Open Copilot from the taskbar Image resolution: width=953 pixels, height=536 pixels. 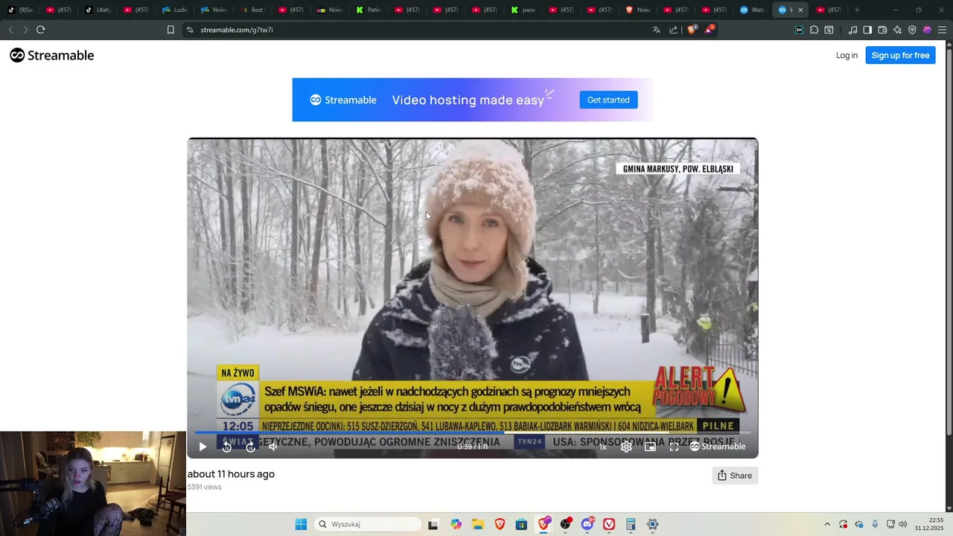[x=456, y=524]
